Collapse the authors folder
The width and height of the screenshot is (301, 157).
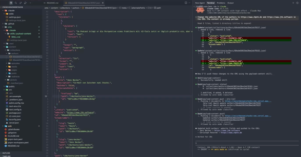15,54
